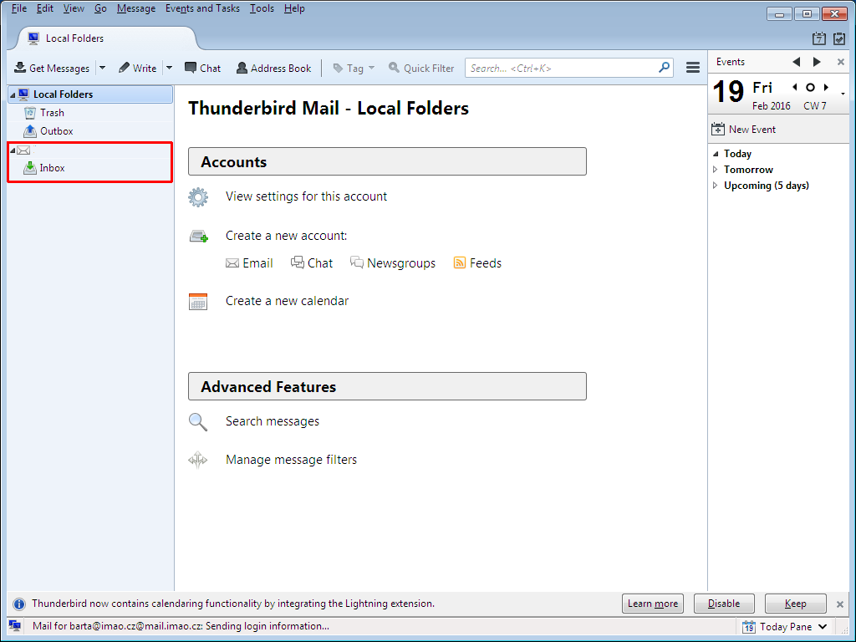Click the Tag toolbar icon
The height and width of the screenshot is (642, 856).
(338, 68)
